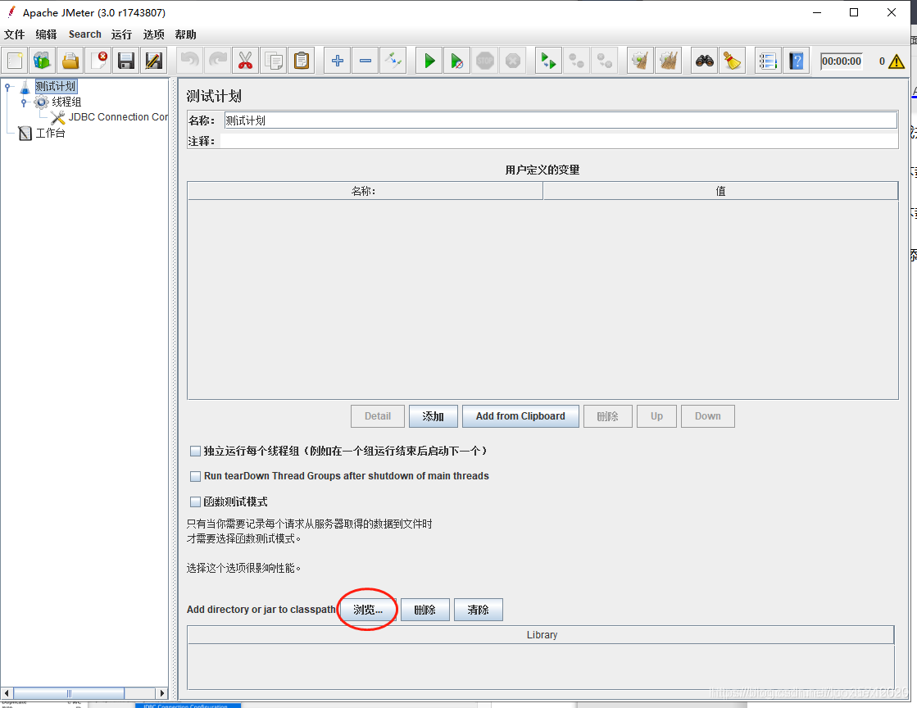
Task: Open Help with the question mark icon
Action: pyautogui.click(x=796, y=61)
